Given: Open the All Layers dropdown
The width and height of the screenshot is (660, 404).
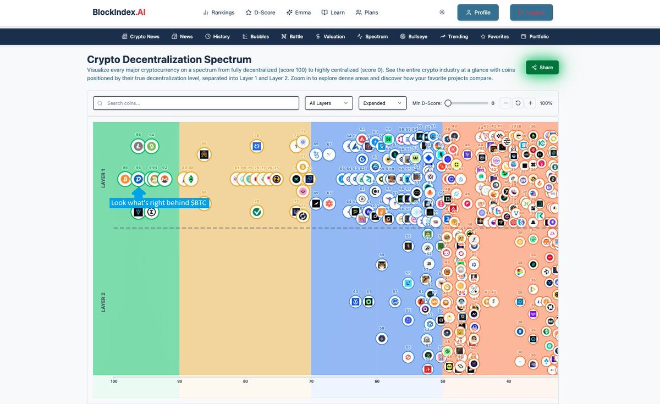Looking at the screenshot, I should 329,103.
